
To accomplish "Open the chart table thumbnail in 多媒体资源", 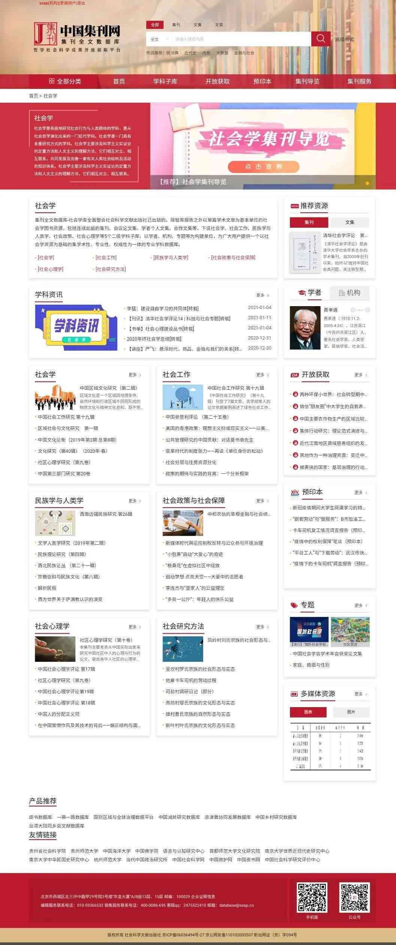I will (330, 747).
